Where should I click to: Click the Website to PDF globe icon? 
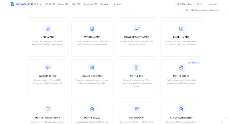coord(48,67)
